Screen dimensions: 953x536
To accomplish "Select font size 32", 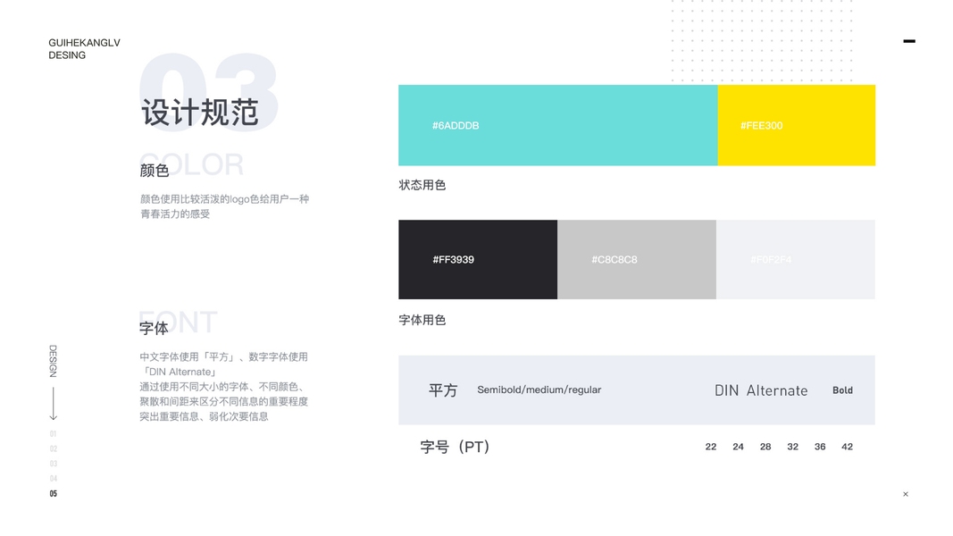I will click(x=792, y=447).
